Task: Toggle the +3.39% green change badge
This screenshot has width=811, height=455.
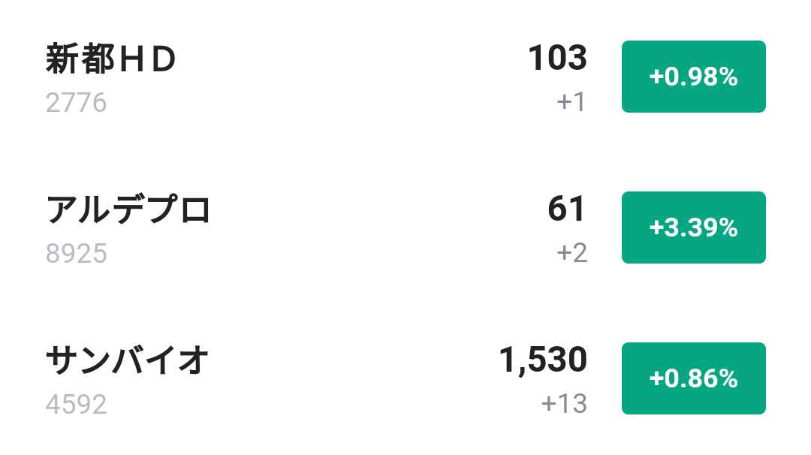Action: click(693, 227)
